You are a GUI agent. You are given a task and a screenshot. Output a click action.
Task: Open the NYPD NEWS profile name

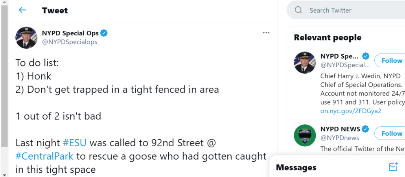pyautogui.click(x=340, y=129)
